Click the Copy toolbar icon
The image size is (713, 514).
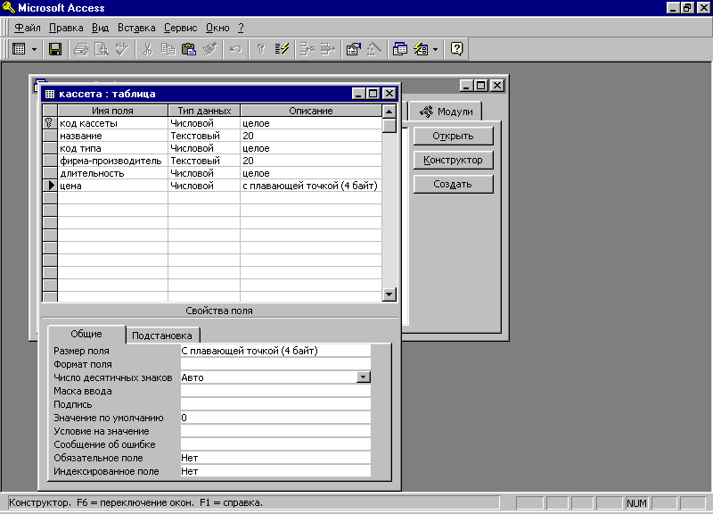point(168,49)
